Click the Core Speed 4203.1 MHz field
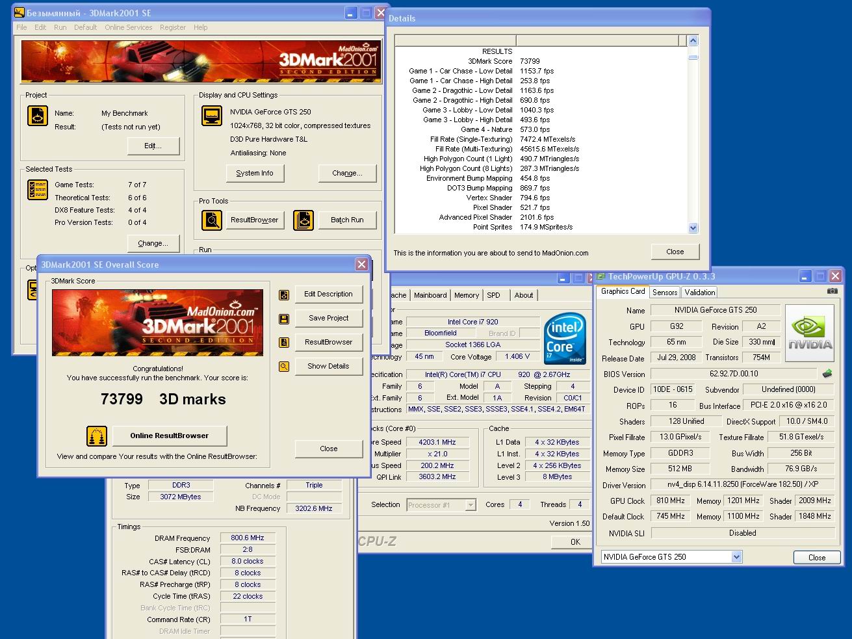The image size is (852, 639). tap(437, 442)
